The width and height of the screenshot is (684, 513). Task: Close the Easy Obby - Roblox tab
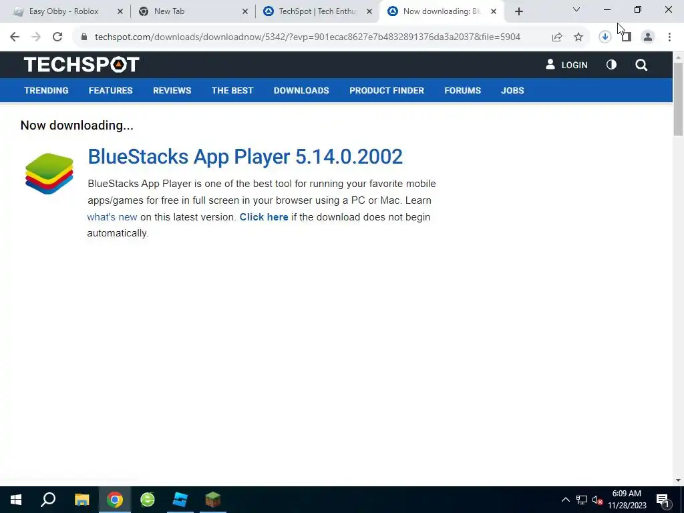tap(120, 12)
